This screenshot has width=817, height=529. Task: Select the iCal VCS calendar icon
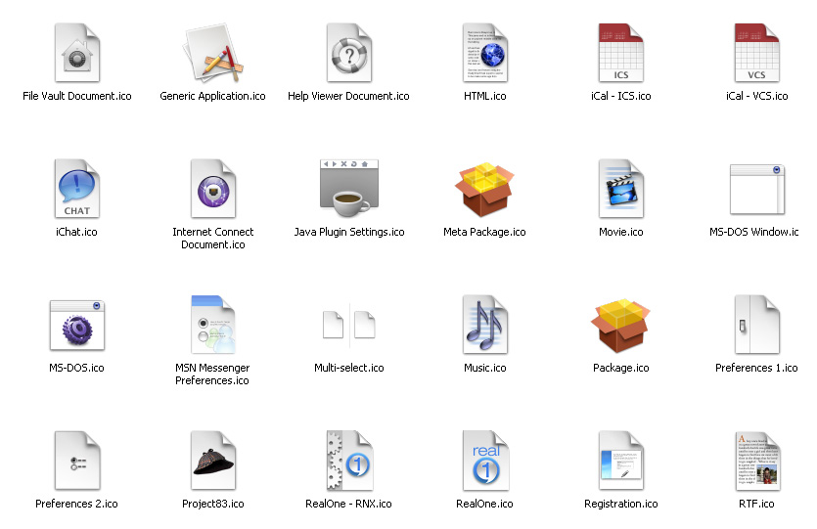pos(757,53)
